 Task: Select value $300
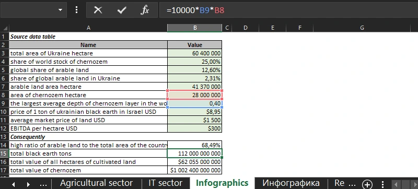tap(194, 128)
